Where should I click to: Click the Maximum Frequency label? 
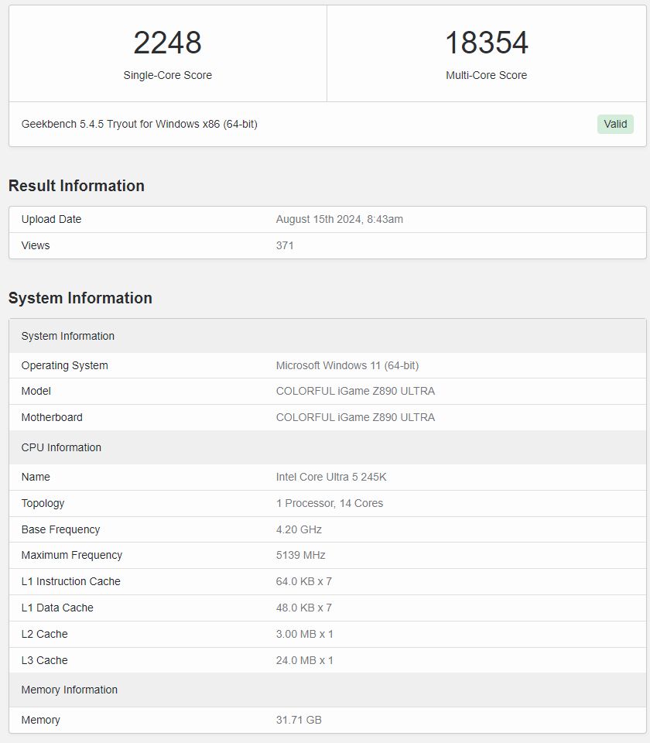71,556
